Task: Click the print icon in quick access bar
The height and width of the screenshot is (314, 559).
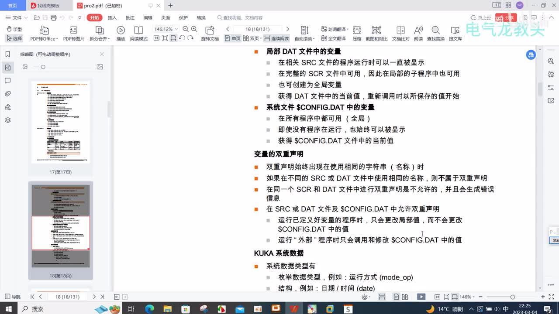Action: pos(53,17)
